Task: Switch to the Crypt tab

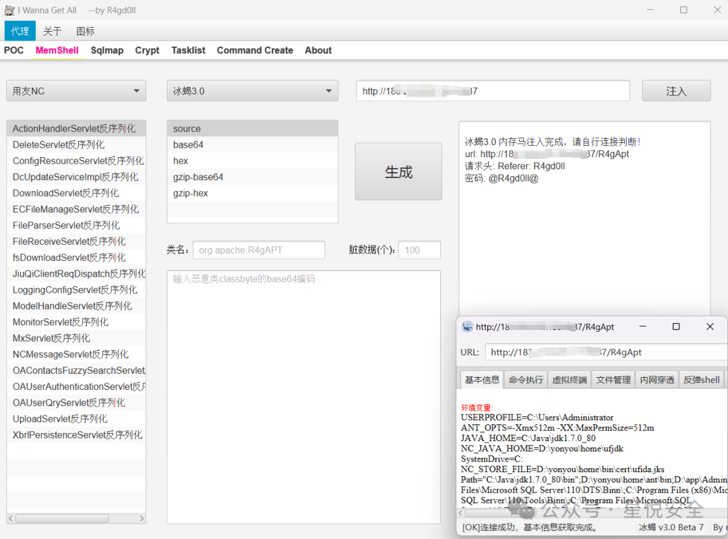Action: click(x=147, y=50)
